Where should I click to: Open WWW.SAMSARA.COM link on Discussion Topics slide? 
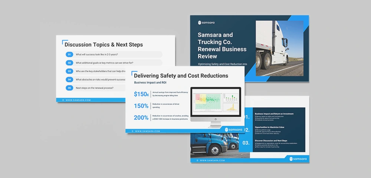(78, 100)
